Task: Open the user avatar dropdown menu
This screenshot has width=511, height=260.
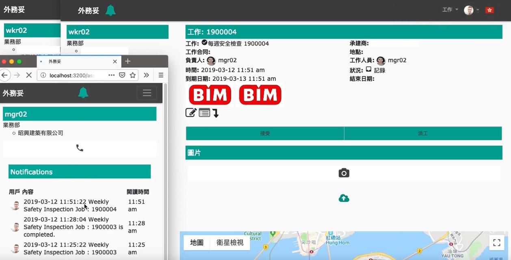Action: [x=471, y=10]
